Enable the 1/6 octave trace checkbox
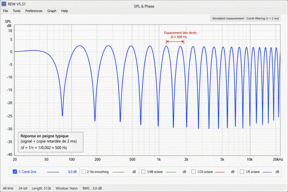The image size is (288, 192). pyautogui.click(x=242, y=172)
